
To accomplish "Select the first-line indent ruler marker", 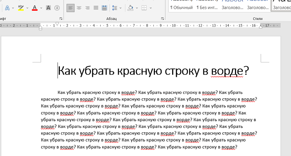I will click(57, 24).
